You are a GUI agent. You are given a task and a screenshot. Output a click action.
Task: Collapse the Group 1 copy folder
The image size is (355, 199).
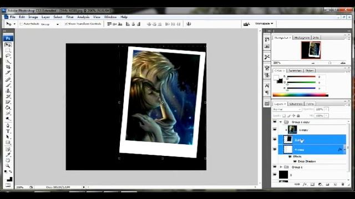click(281, 122)
